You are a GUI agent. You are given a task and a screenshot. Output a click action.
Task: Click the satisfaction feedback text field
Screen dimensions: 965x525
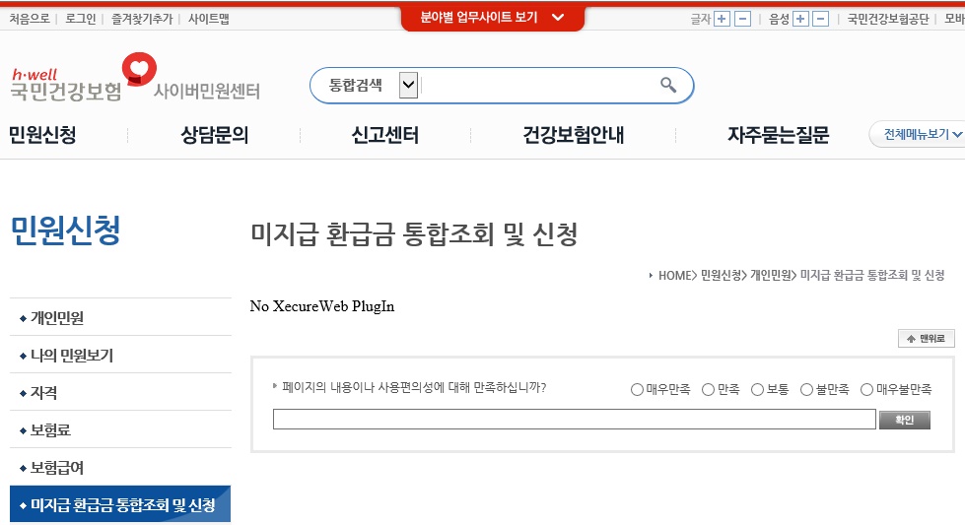(x=574, y=421)
